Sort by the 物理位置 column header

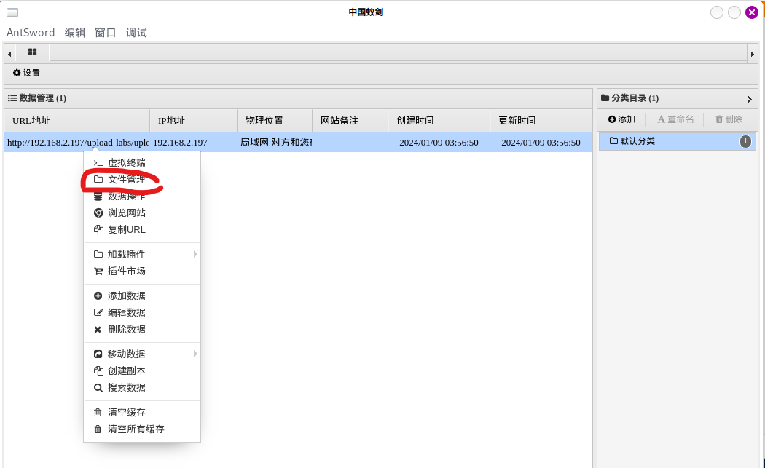click(275, 120)
